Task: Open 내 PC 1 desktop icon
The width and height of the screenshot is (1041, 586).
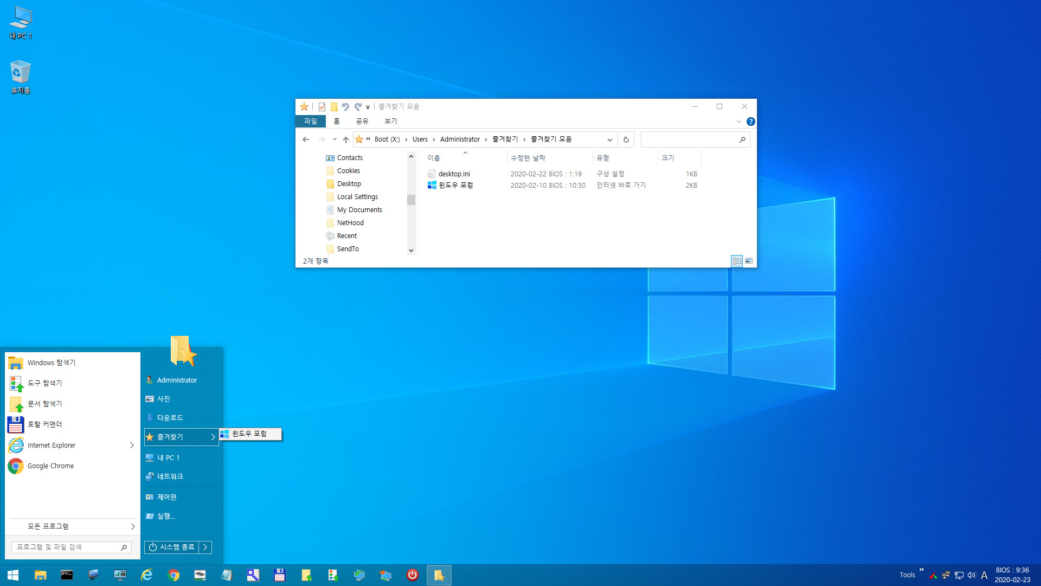Action: point(21,23)
